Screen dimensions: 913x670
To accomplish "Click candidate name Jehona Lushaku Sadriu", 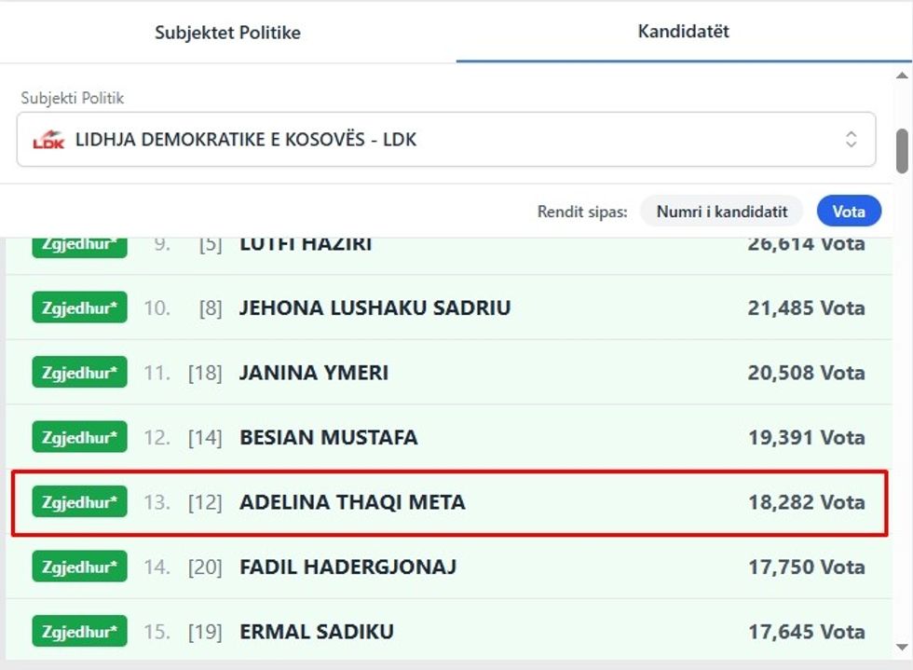I will (x=375, y=308).
